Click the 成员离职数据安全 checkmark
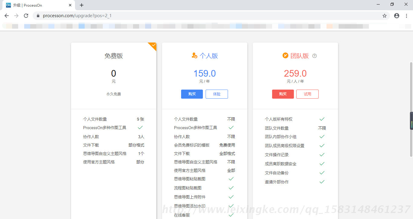Viewport: 413px width, 219px height. click(x=322, y=164)
